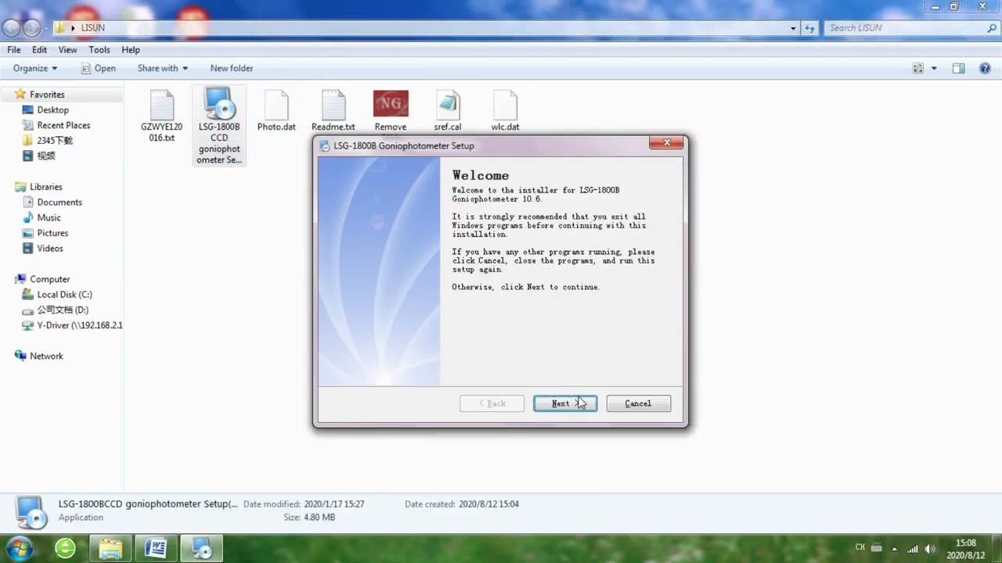Click the setup installer taskbar button
Screen dimensions: 1002x563
[201, 548]
